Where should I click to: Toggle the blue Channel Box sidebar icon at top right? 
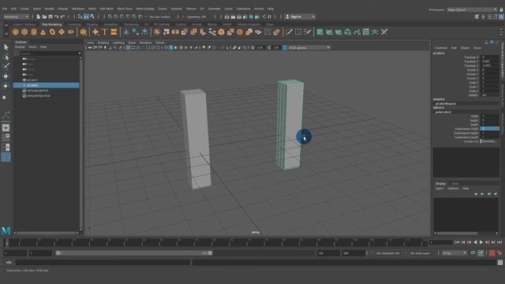[x=501, y=17]
